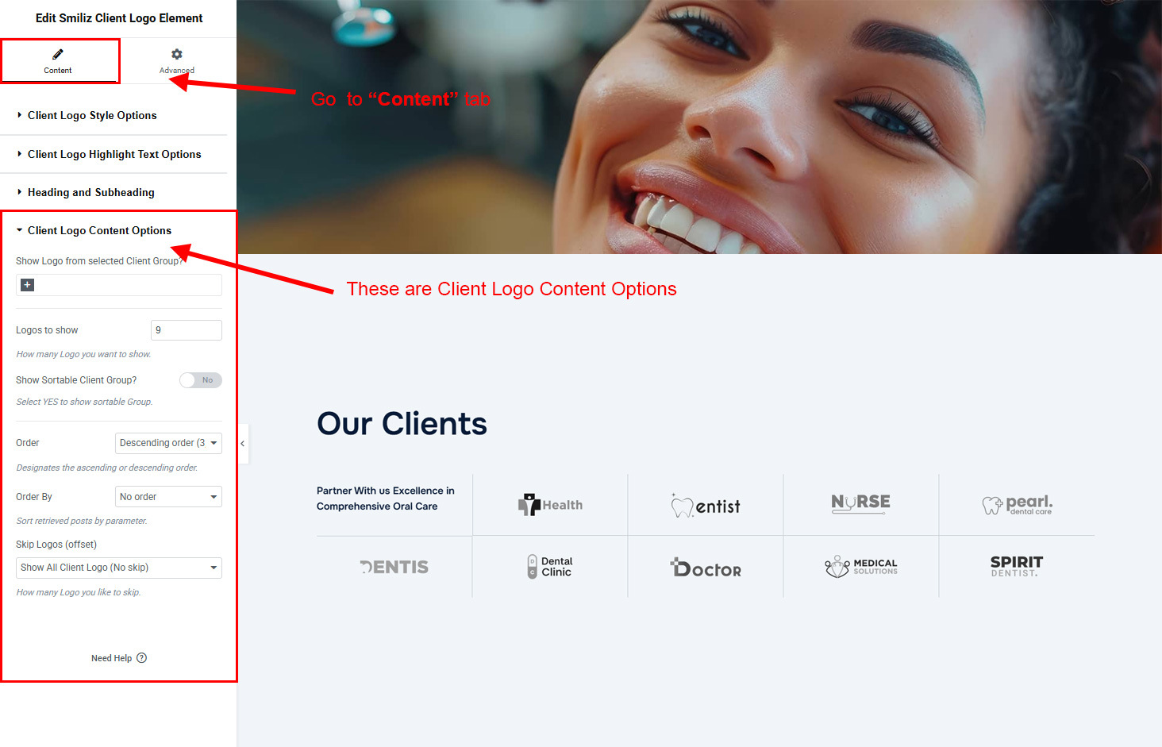Click the plus icon to add Client Group
The width and height of the screenshot is (1162, 747).
[27, 285]
